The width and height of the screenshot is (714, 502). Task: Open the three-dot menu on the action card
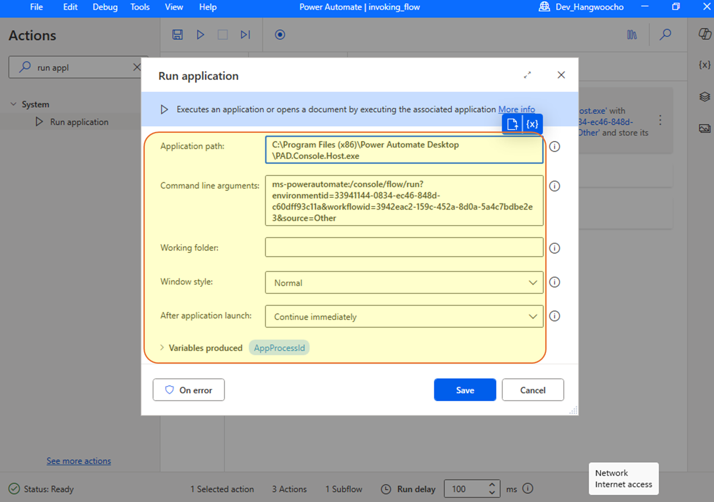[660, 120]
